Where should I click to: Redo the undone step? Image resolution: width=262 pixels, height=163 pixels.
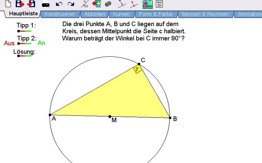coord(71,4)
